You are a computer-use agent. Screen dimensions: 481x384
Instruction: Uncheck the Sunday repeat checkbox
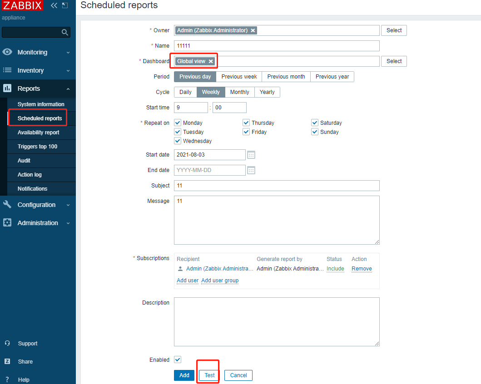click(315, 132)
